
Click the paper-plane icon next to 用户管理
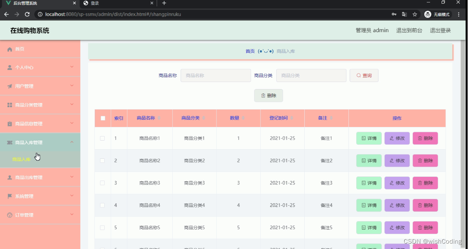tap(10, 86)
